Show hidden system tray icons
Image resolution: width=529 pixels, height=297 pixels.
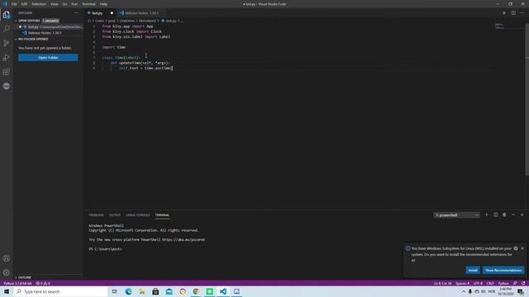coord(464,291)
